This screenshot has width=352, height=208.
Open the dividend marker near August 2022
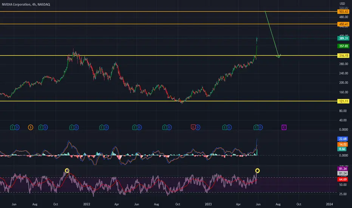169,127
